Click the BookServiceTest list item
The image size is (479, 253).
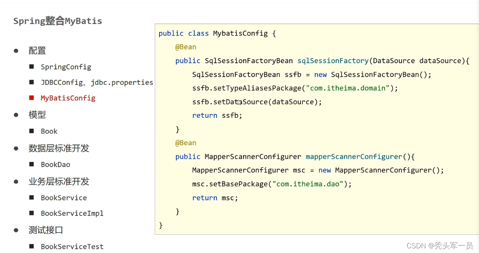pyautogui.click(x=72, y=247)
